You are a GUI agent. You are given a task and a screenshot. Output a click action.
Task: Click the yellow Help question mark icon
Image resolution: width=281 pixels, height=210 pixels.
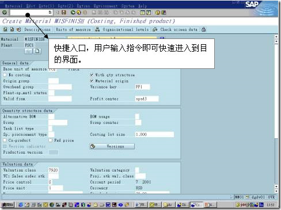pyautogui.click(x=158, y=13)
